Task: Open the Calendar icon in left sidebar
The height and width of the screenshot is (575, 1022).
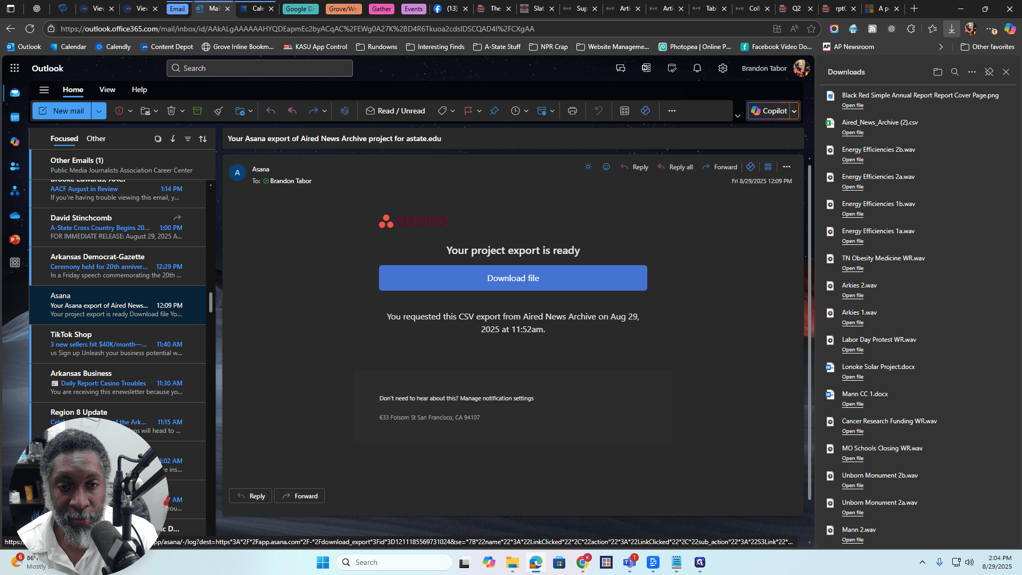Action: click(x=15, y=117)
